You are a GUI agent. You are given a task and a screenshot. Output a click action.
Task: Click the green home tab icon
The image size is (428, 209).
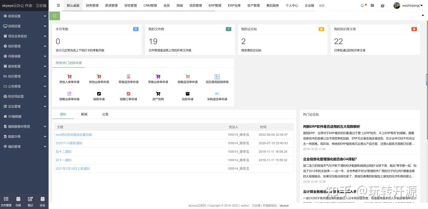pos(55,16)
